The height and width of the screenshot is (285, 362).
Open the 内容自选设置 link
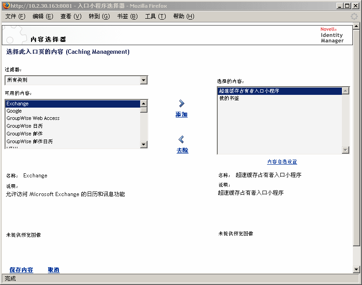(x=282, y=161)
